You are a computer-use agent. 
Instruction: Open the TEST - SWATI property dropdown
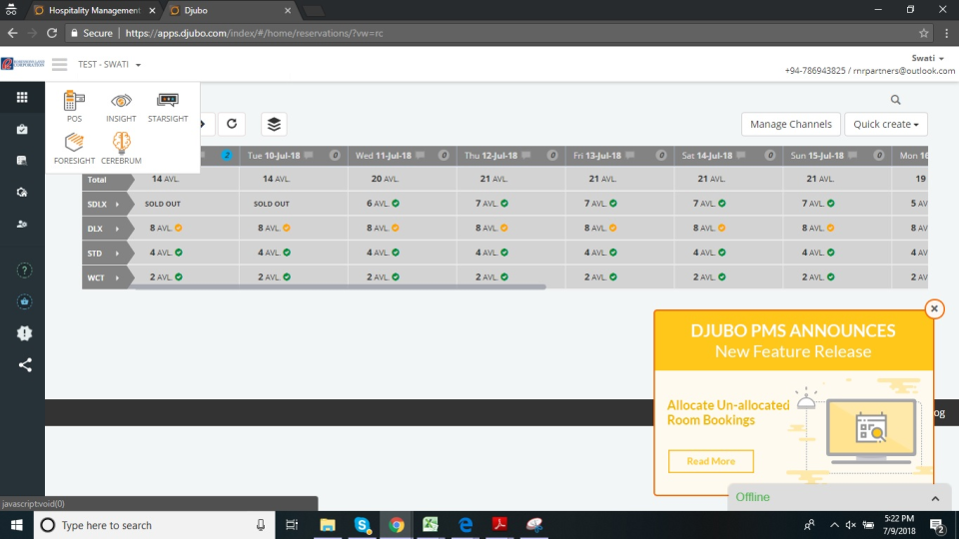point(109,64)
